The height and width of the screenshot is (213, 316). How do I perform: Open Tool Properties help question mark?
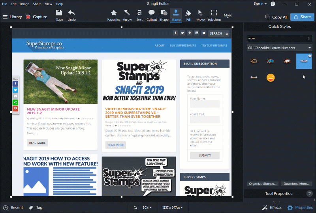309,193
